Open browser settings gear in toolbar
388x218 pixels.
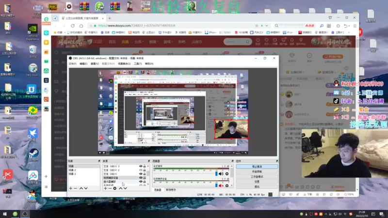[338, 26]
